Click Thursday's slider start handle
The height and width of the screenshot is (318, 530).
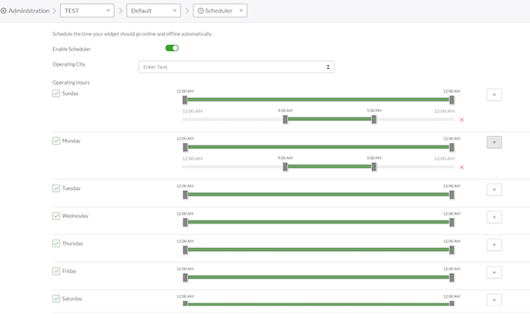(185, 250)
